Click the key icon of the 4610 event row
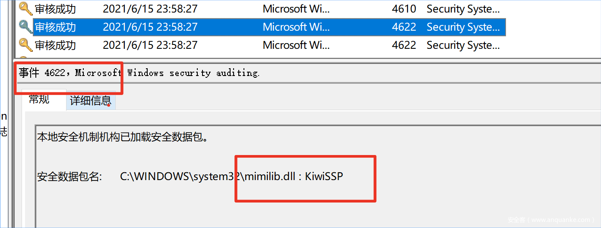Viewport: 601px width, 228px height. (x=25, y=9)
